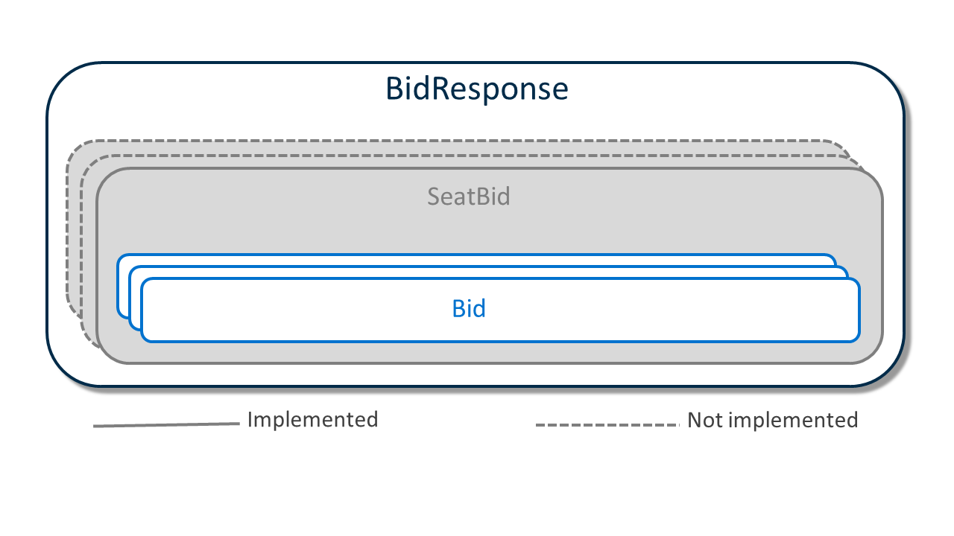
Task: Click the Not implemented legend text
Action: pyautogui.click(x=772, y=420)
